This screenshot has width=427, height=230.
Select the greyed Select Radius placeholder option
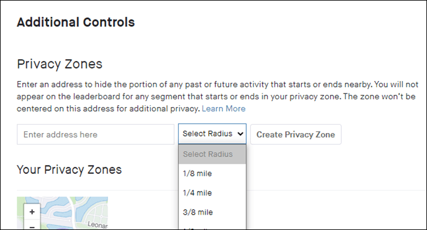point(212,154)
